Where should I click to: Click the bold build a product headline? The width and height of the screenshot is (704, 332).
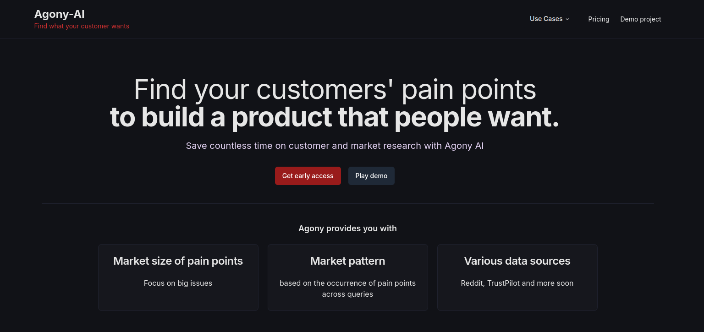(335, 117)
